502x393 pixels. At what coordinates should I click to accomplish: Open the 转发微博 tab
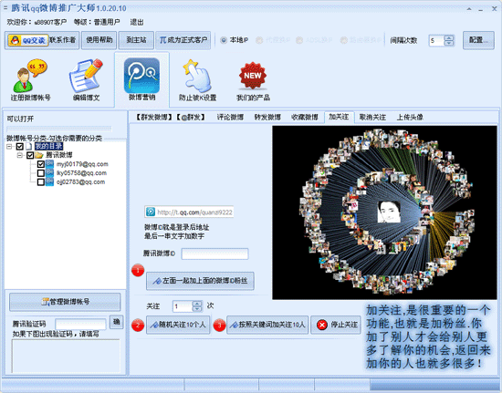[267, 118]
